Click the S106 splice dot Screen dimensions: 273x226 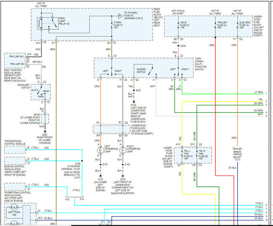pyautogui.click(x=82, y=161)
